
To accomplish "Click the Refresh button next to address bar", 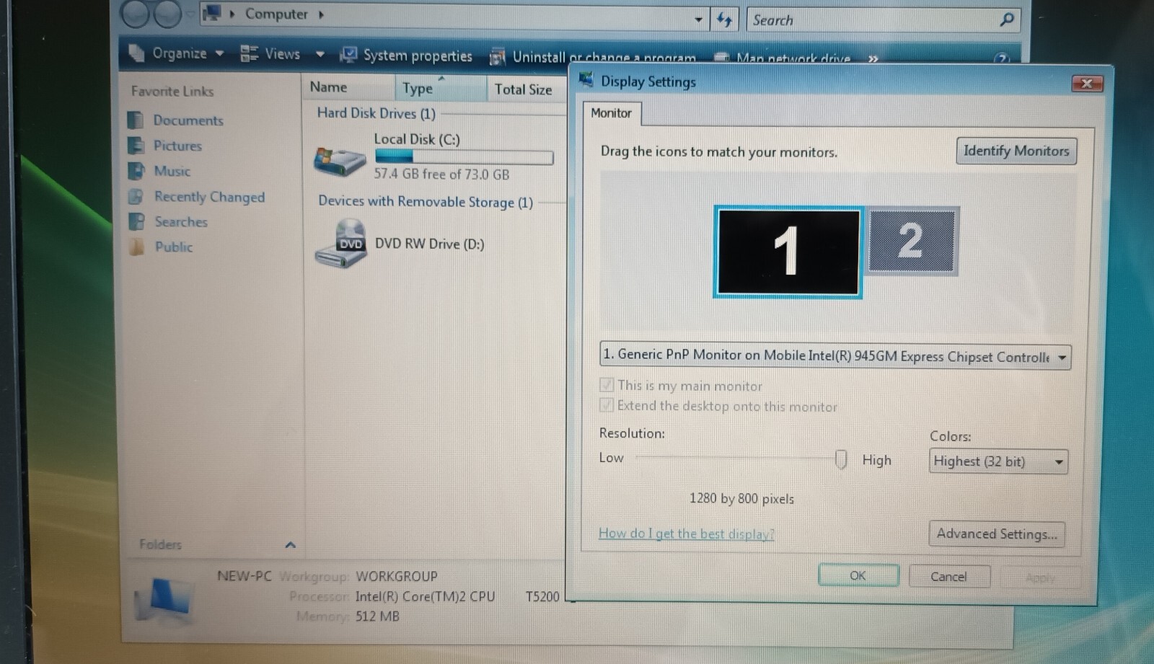I will click(x=725, y=19).
